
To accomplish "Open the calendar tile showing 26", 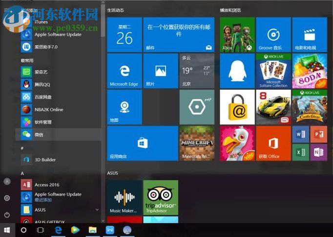I will pos(125,35).
